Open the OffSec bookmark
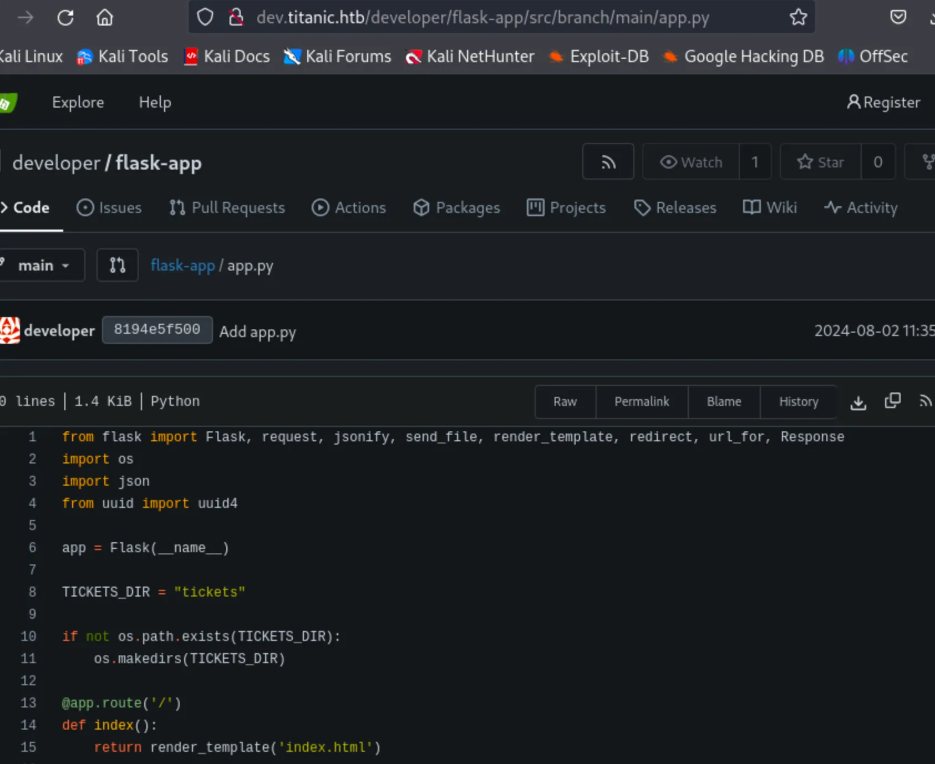Viewport: 935px width, 764px height. (873, 57)
